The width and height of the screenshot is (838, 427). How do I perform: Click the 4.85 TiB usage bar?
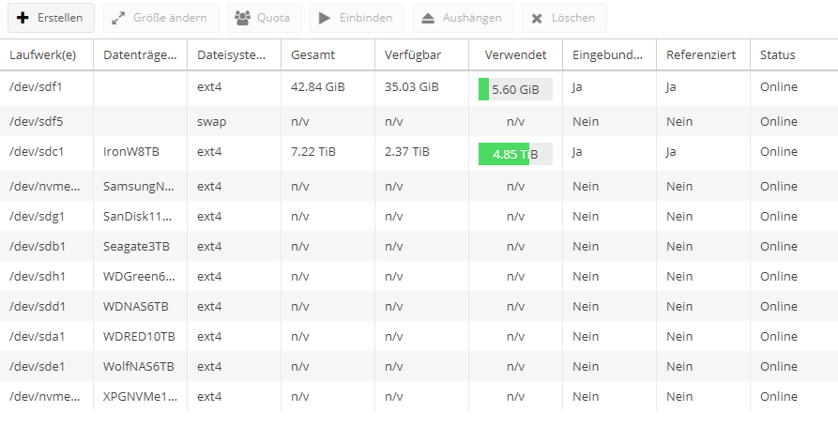(x=515, y=154)
